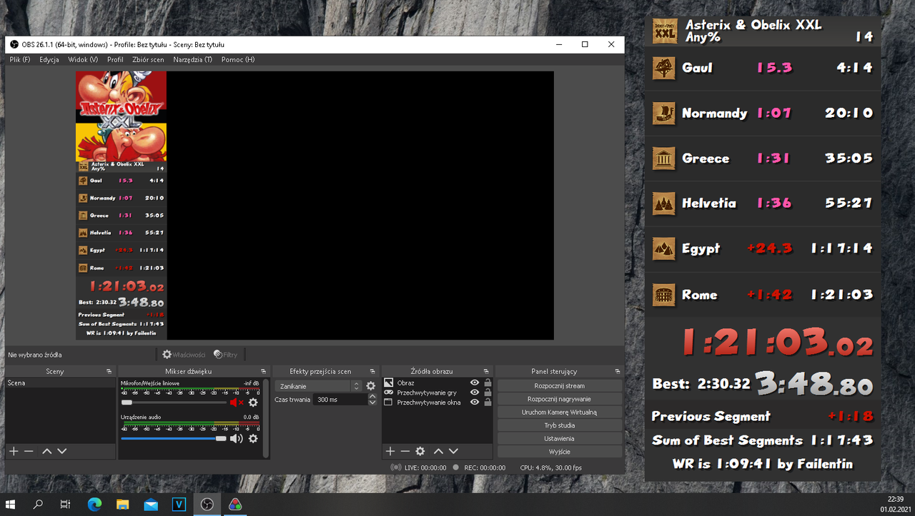Click Właściwości button in source toolbar
Screen dimensions: 915x516
point(184,354)
